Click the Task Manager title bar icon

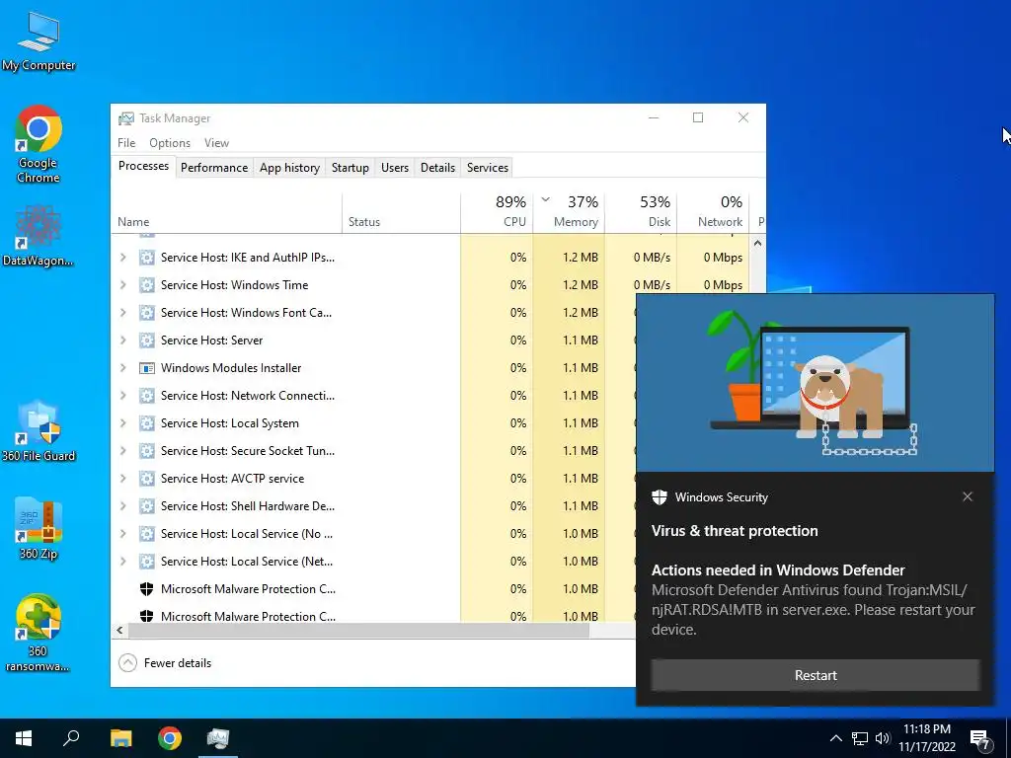click(x=126, y=118)
